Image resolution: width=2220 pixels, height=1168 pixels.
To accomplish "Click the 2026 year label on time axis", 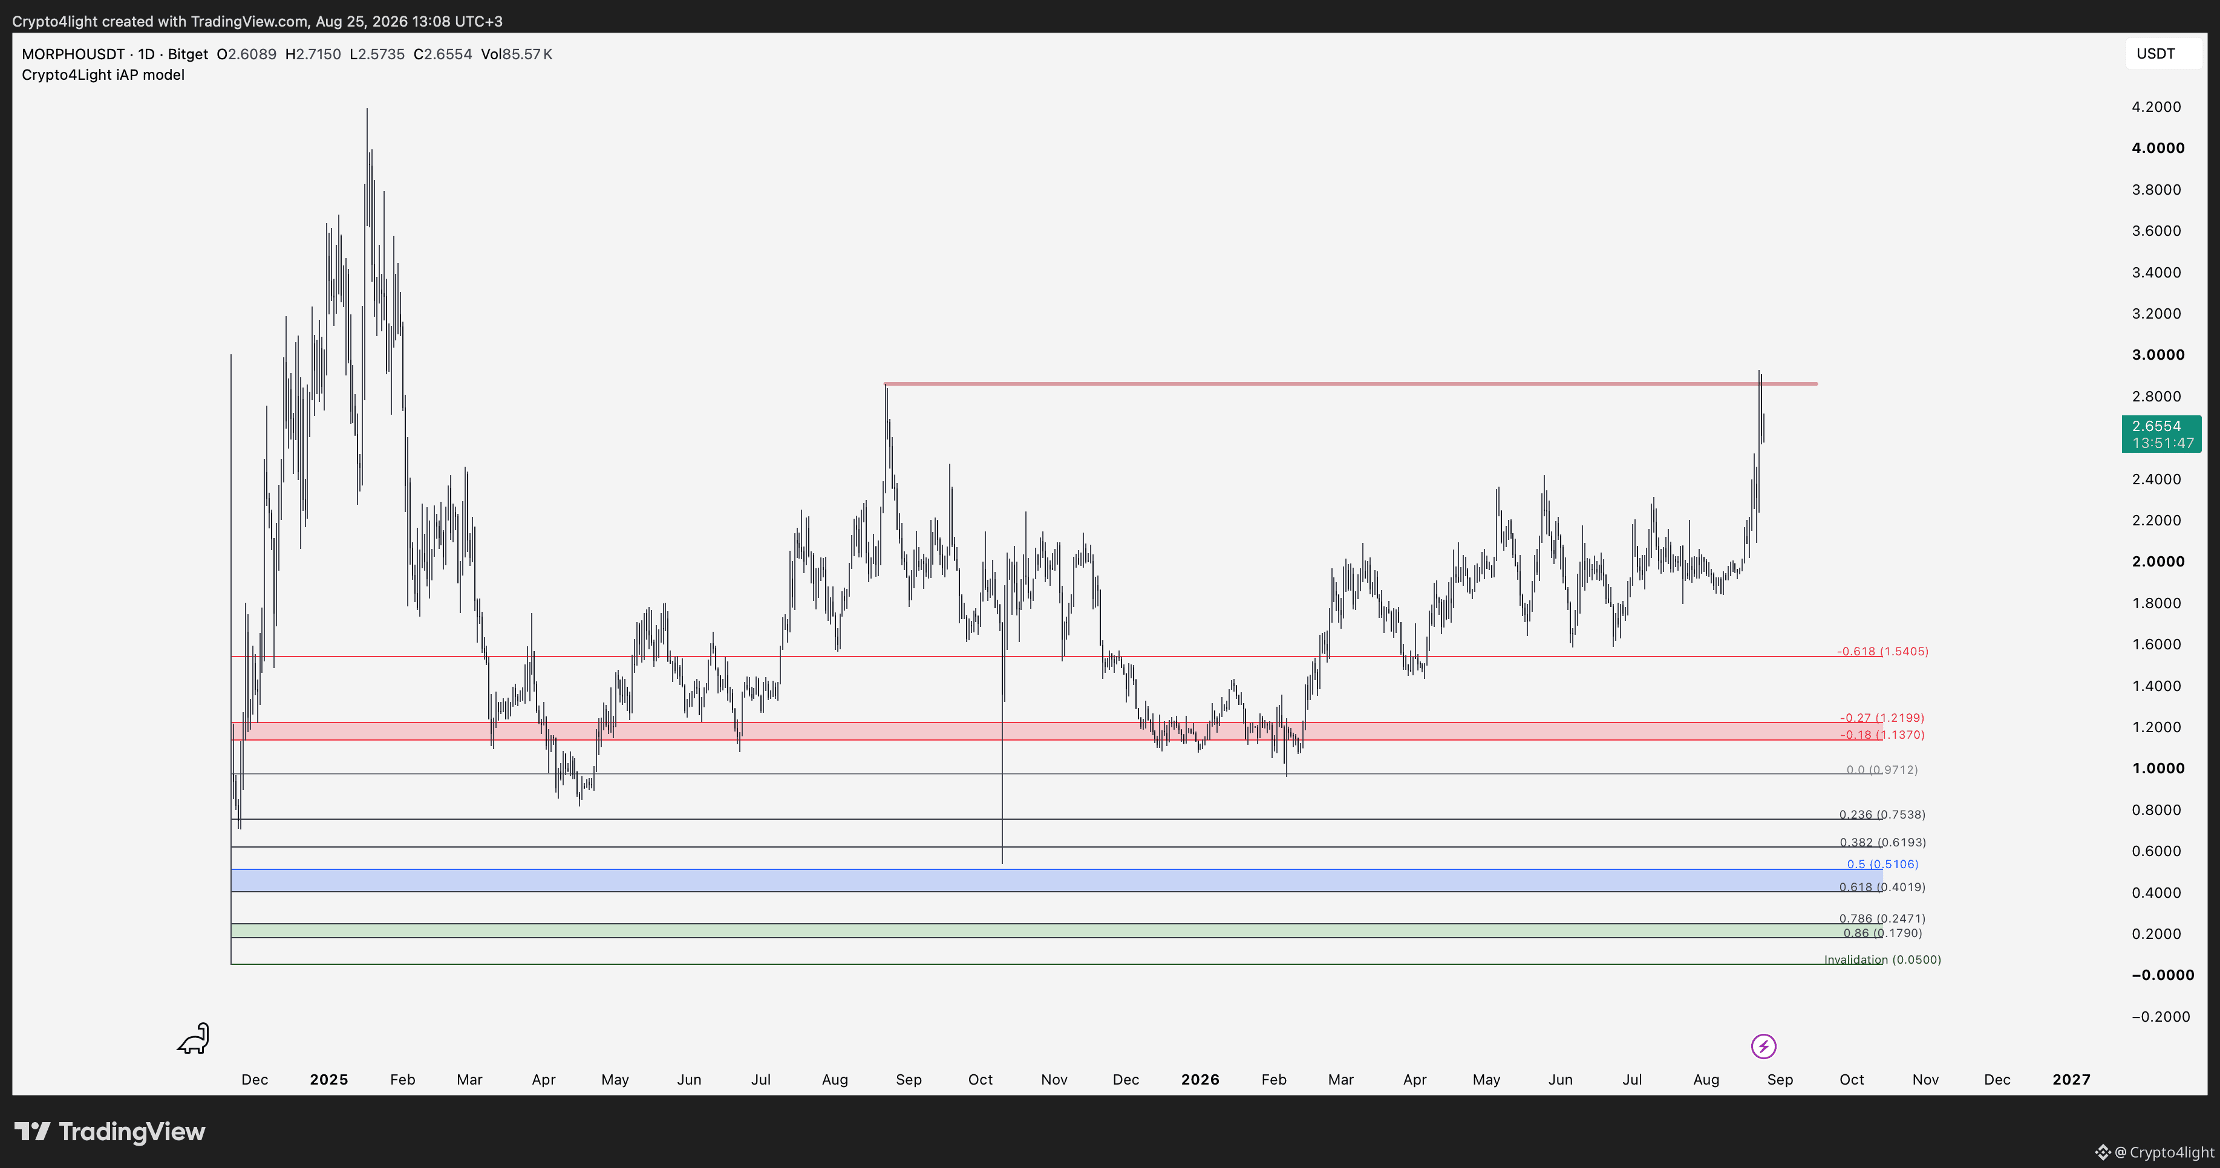I will tap(1200, 1079).
